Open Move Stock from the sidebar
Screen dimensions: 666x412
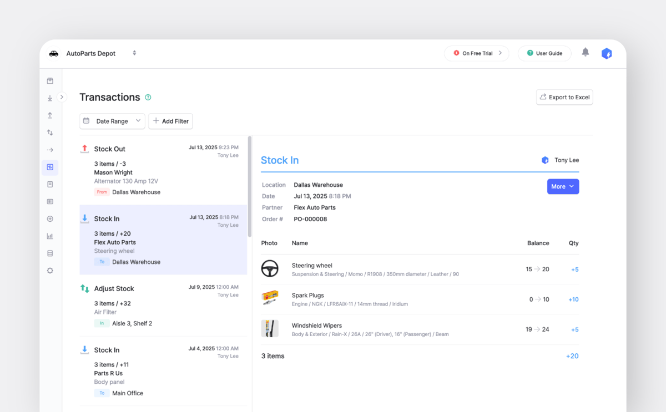pos(50,150)
